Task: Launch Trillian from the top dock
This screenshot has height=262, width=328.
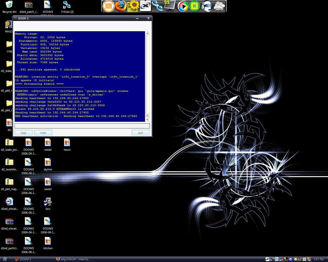Action: (x=157, y=6)
